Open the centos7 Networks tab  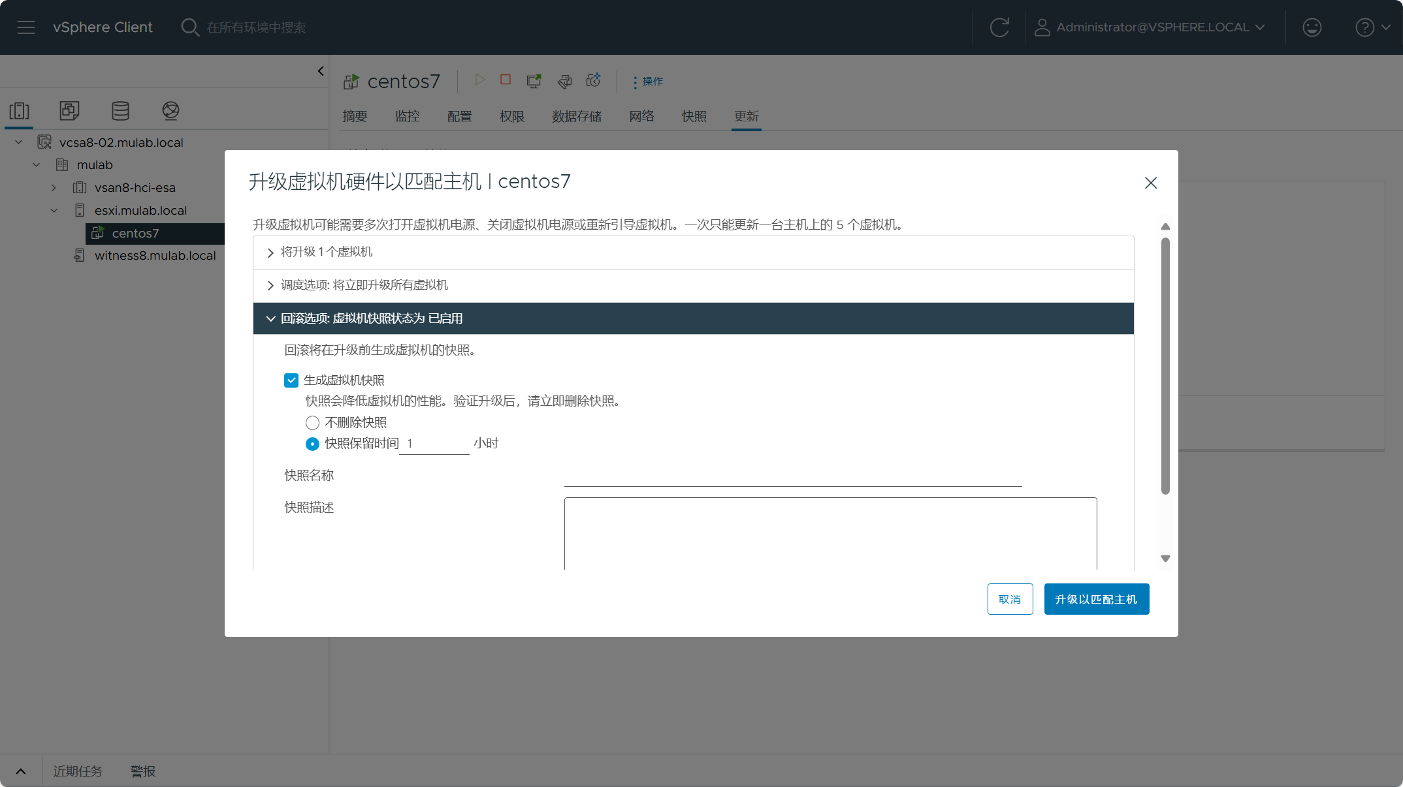(641, 116)
